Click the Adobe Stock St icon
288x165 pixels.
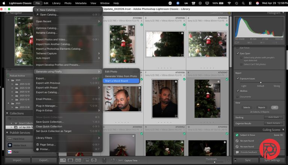[x=10, y=145]
